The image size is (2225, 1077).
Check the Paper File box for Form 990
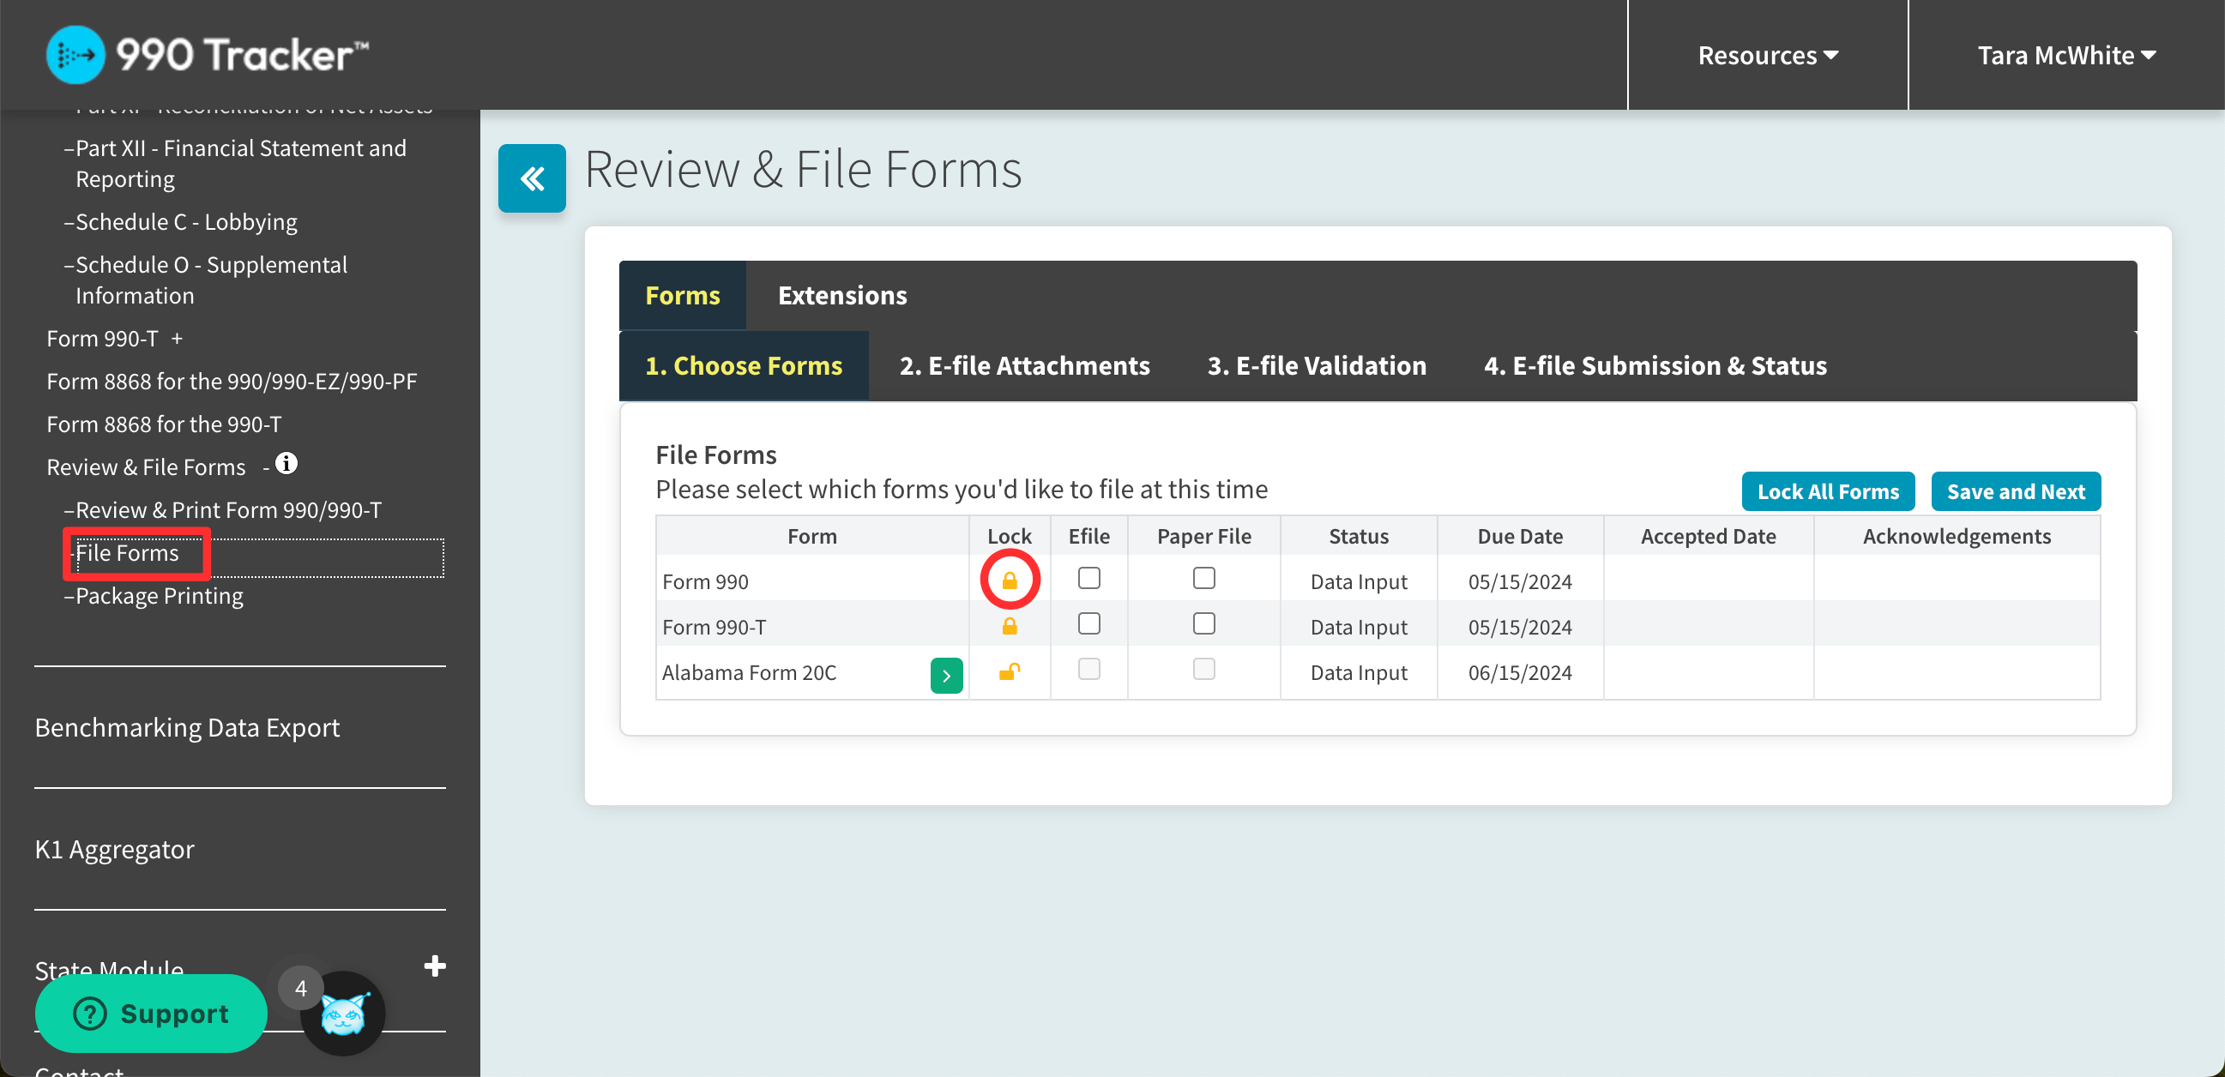[x=1203, y=578]
